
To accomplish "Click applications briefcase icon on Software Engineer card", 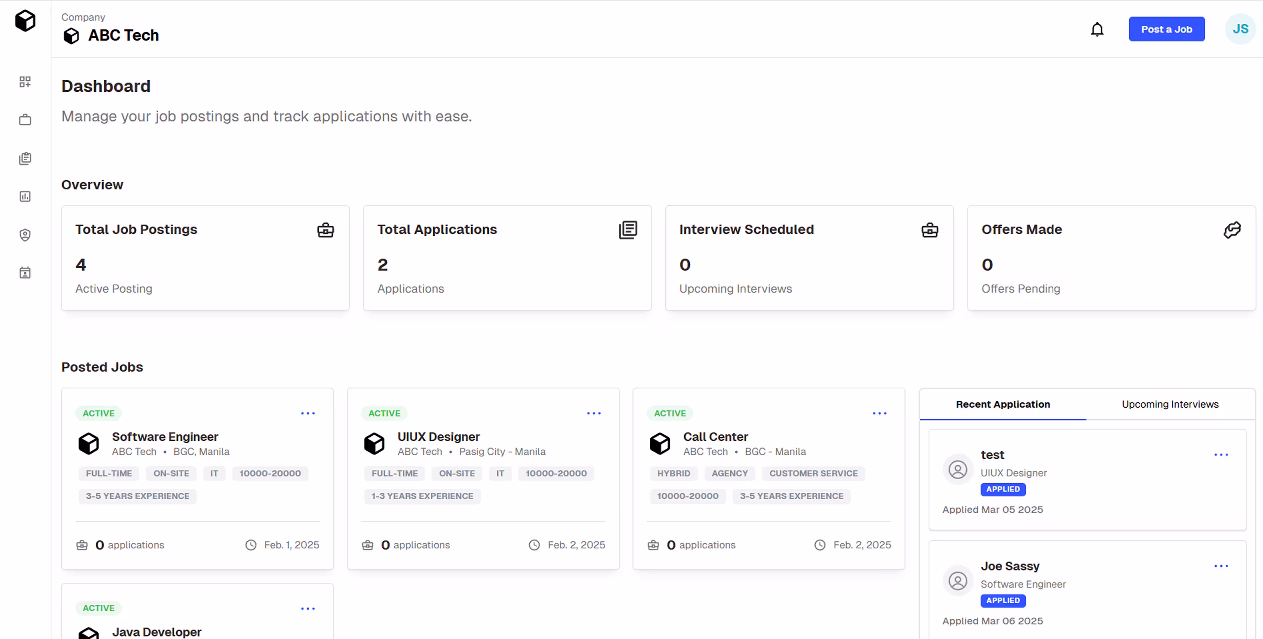I will pos(82,545).
